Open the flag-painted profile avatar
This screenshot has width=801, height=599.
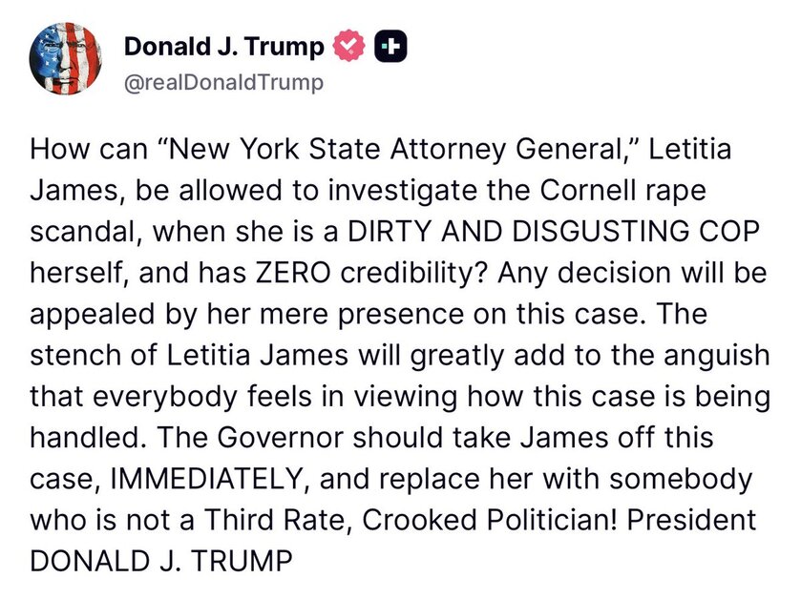(x=65, y=59)
